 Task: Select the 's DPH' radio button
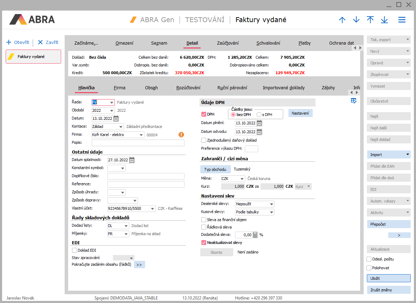tap(259, 114)
